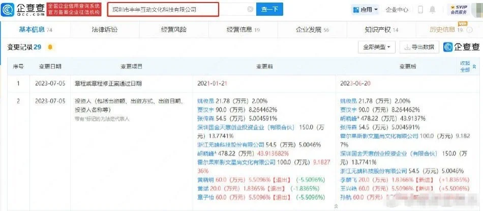Open the 应用 dropdown menu

click(x=365, y=10)
